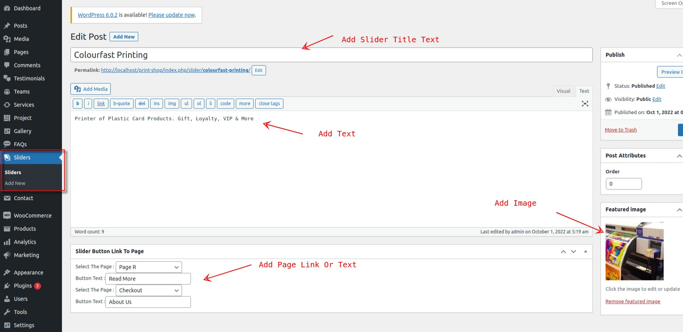Open Add New slider submenu item
The image size is (683, 332).
coord(15,183)
